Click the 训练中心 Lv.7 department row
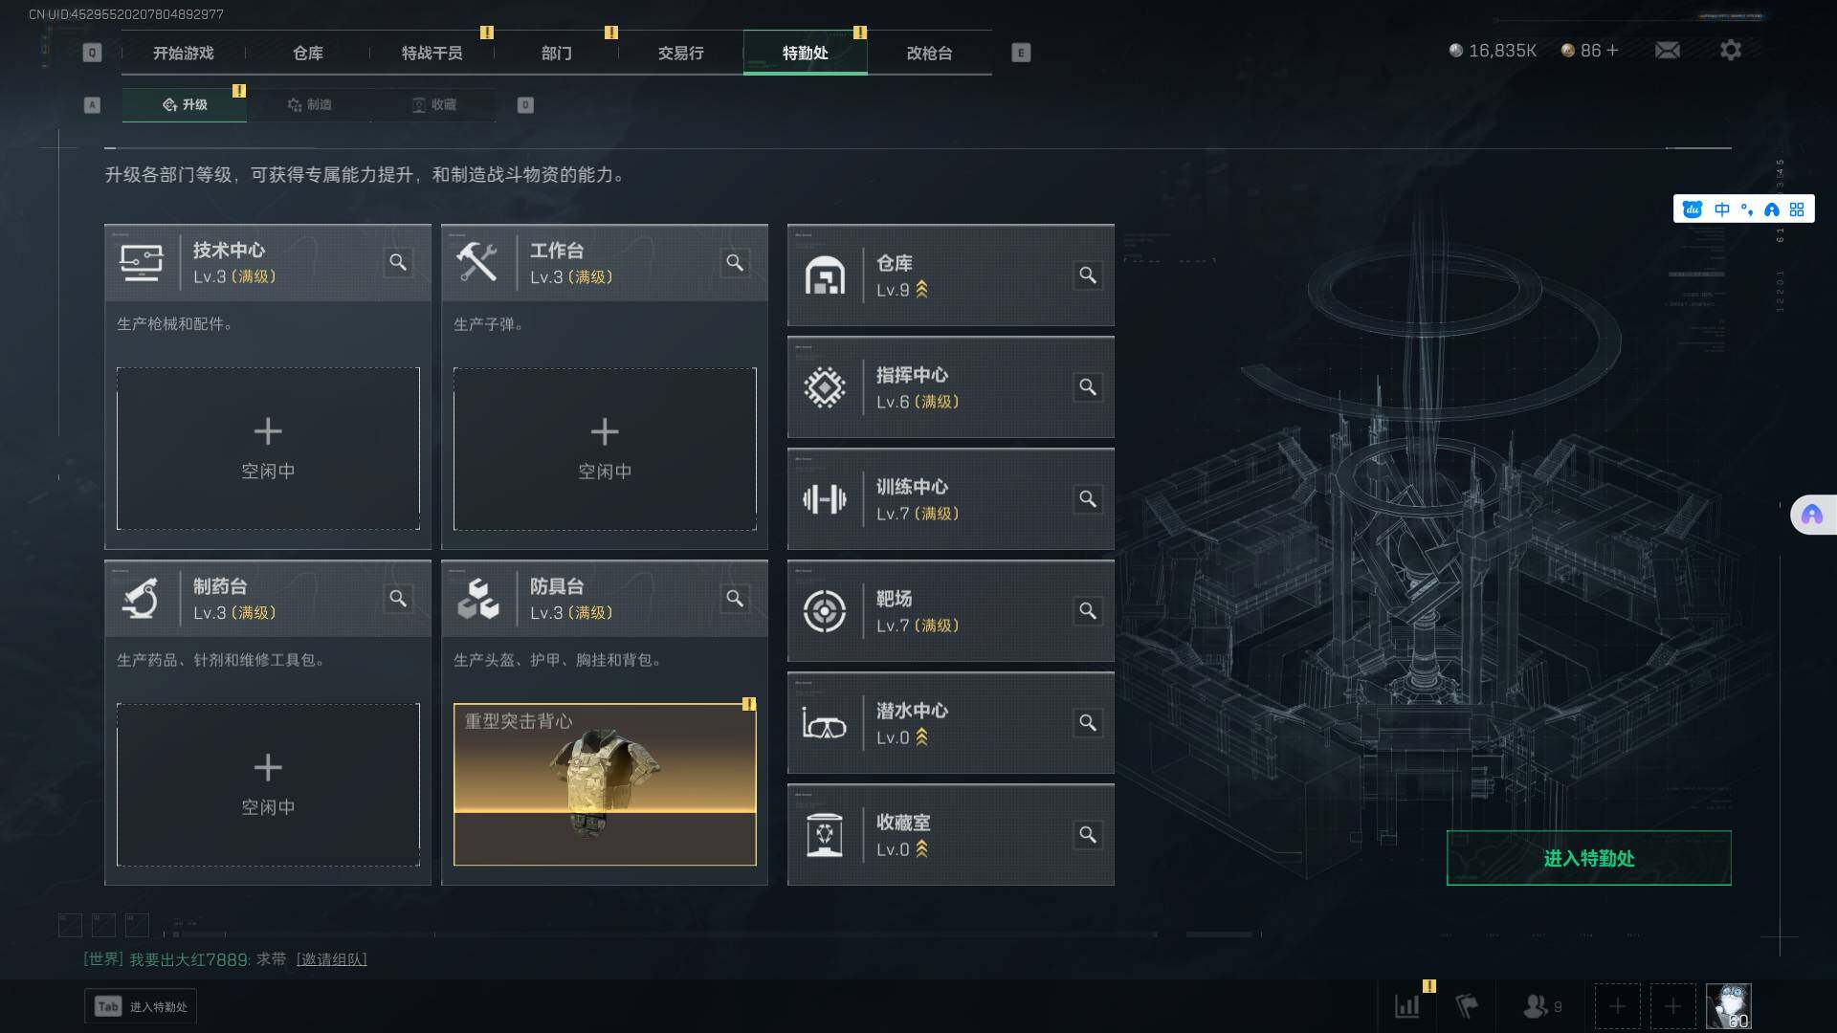 coord(951,499)
